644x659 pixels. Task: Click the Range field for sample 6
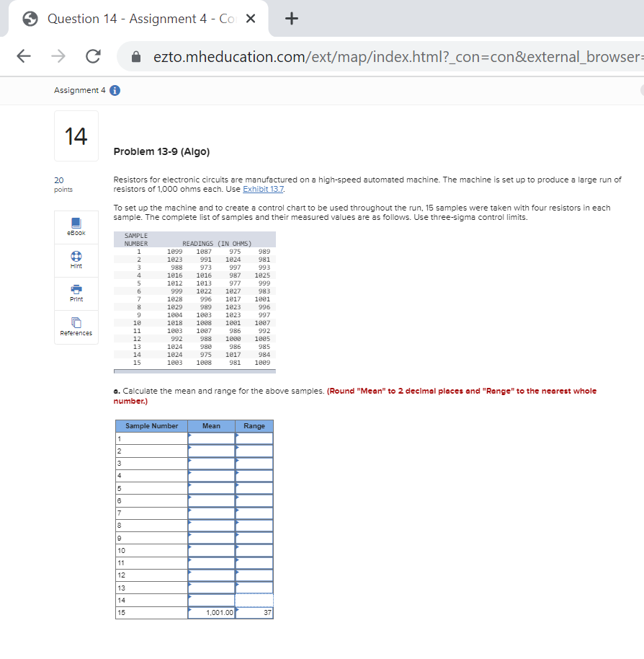[x=254, y=500]
